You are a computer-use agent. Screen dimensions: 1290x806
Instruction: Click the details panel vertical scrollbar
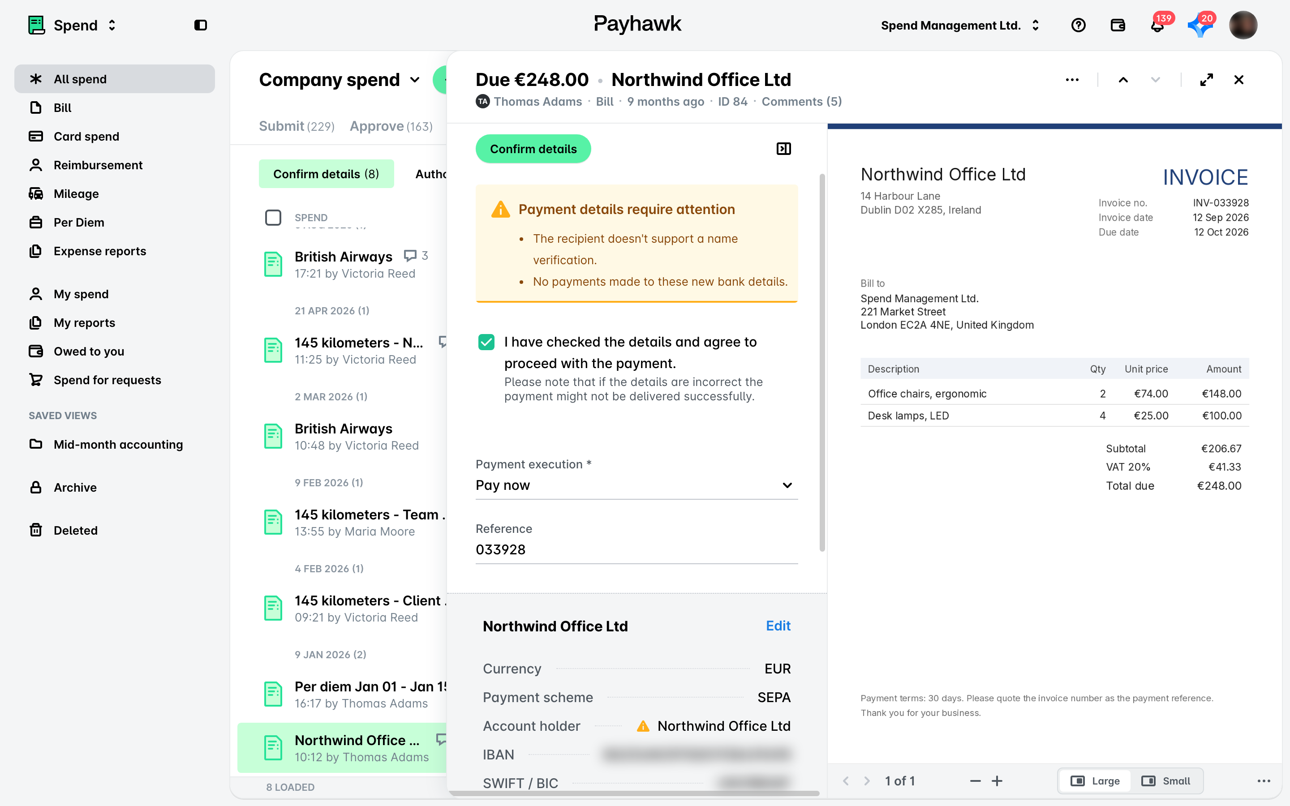pos(822,363)
